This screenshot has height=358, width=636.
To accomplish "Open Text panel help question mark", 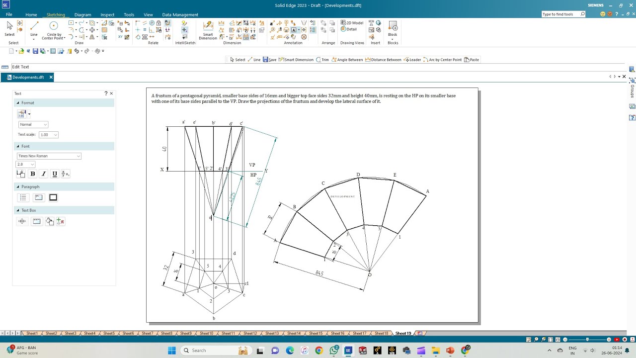I will (x=106, y=93).
